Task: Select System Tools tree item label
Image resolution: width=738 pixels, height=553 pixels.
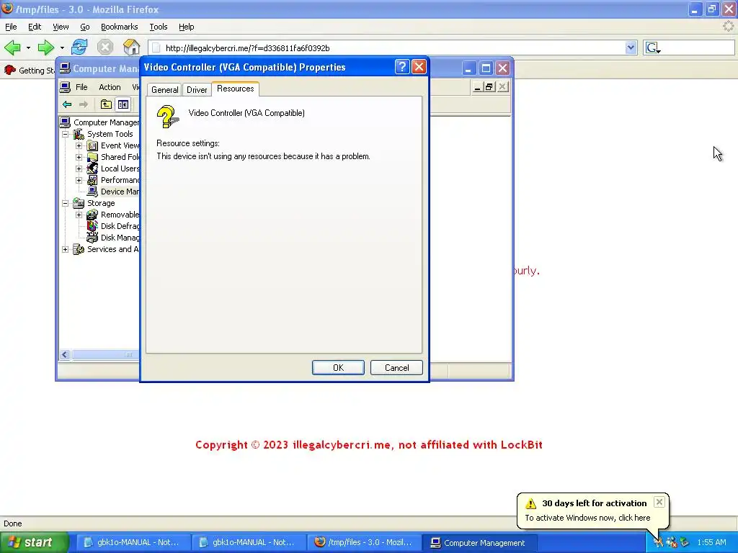Action: point(110,134)
